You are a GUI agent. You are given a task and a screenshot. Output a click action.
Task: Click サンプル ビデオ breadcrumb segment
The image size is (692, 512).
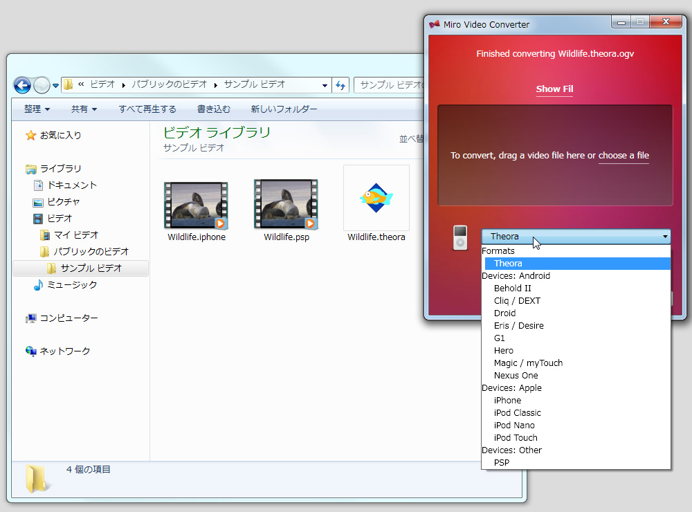[x=255, y=84]
